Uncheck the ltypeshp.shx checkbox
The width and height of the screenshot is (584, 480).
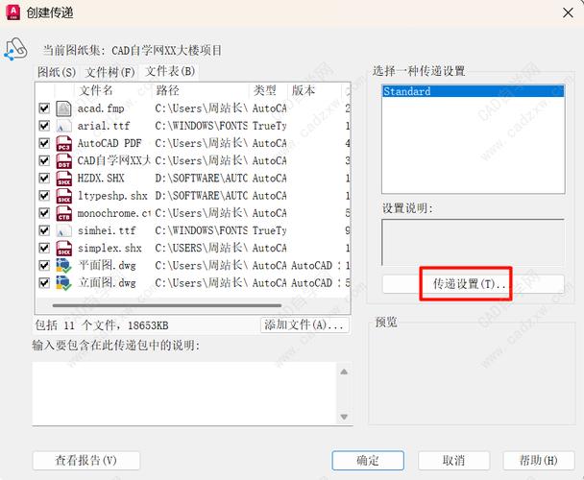pos(44,196)
